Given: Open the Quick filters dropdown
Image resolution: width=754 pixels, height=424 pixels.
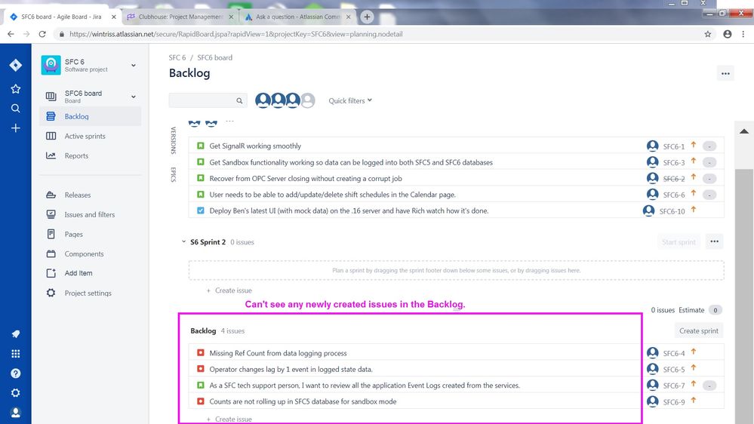Looking at the screenshot, I should (350, 100).
